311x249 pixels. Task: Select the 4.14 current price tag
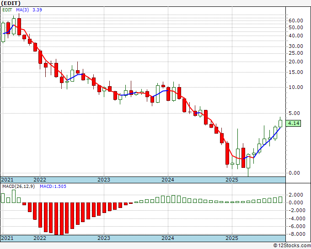293,124
